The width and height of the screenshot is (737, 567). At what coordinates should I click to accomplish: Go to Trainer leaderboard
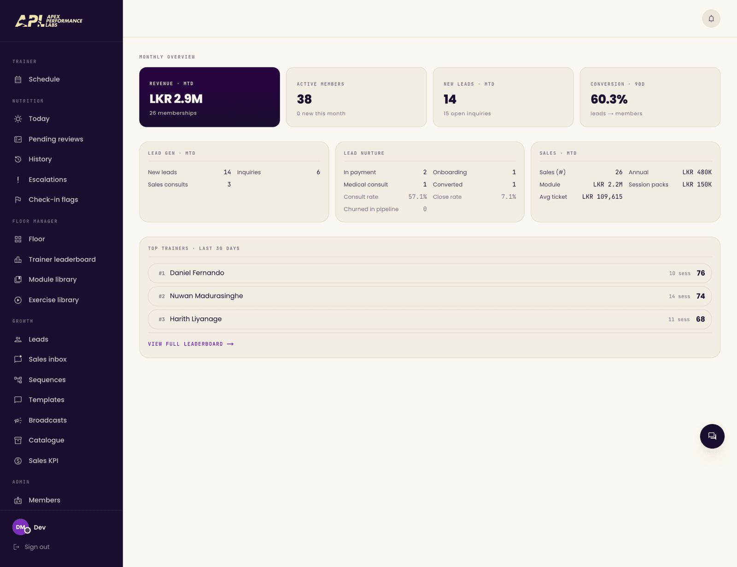point(61,260)
